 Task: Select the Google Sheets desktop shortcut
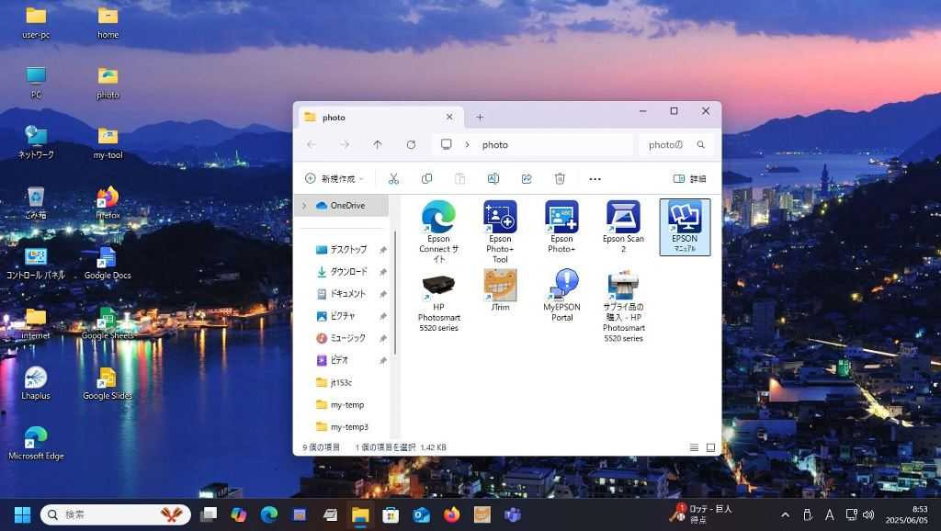point(108,323)
